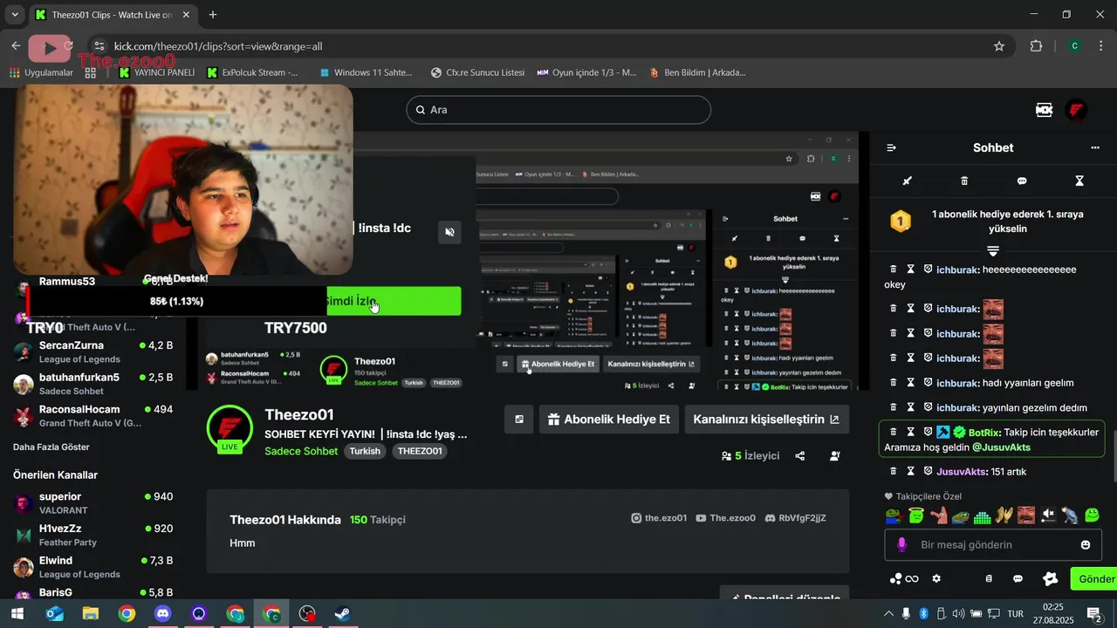Open H1vezZz Feather Party channel

(x=93, y=535)
